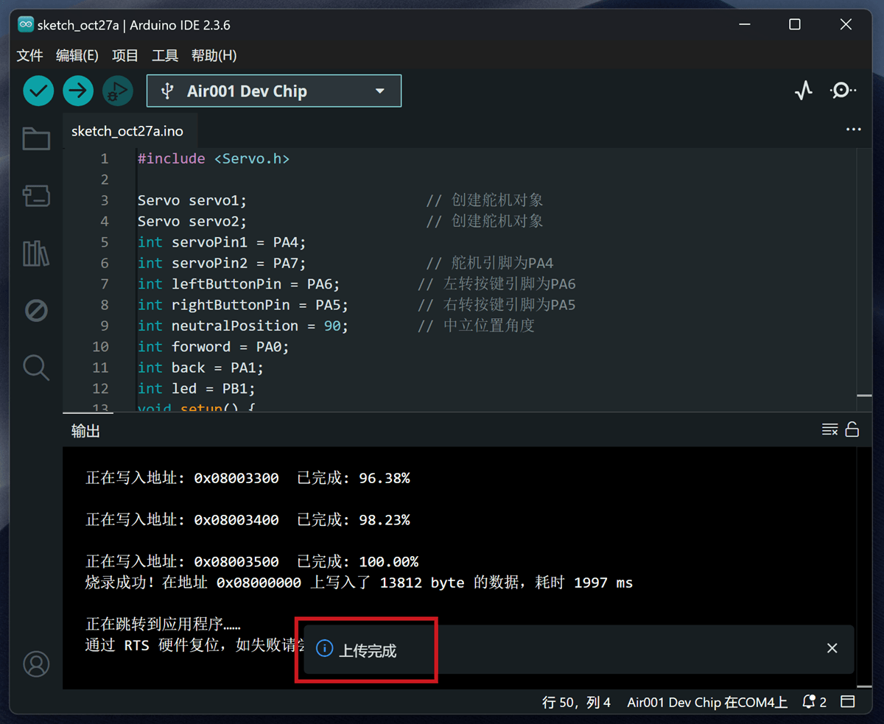This screenshot has width=884, height=724.
Task: Click the 输出 panel title
Action: (x=85, y=431)
